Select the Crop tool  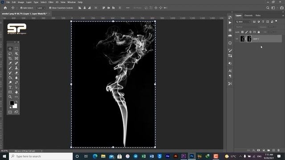pyautogui.click(x=10, y=58)
